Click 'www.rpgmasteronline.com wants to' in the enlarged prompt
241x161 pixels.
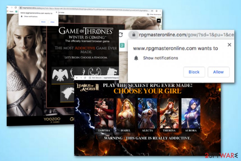(x=175, y=48)
